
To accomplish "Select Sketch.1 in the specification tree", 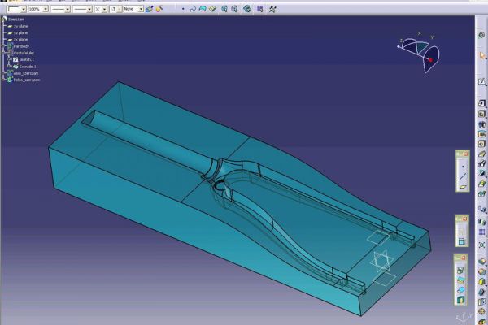I will coord(26,59).
